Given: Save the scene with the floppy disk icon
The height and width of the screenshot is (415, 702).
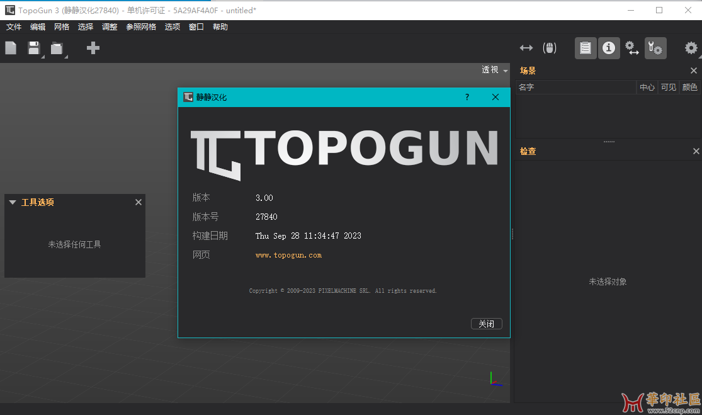Looking at the screenshot, I should [x=33, y=48].
